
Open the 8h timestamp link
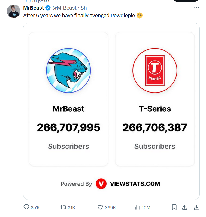(x=84, y=8)
